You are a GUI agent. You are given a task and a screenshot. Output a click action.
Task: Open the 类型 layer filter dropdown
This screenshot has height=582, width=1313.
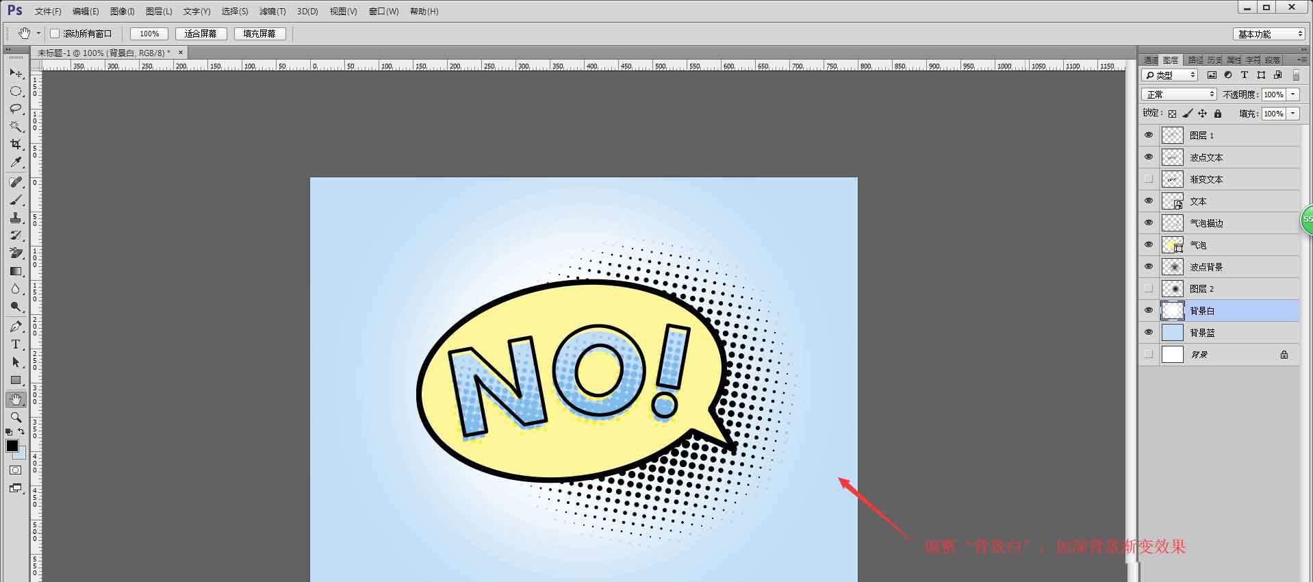point(1169,75)
